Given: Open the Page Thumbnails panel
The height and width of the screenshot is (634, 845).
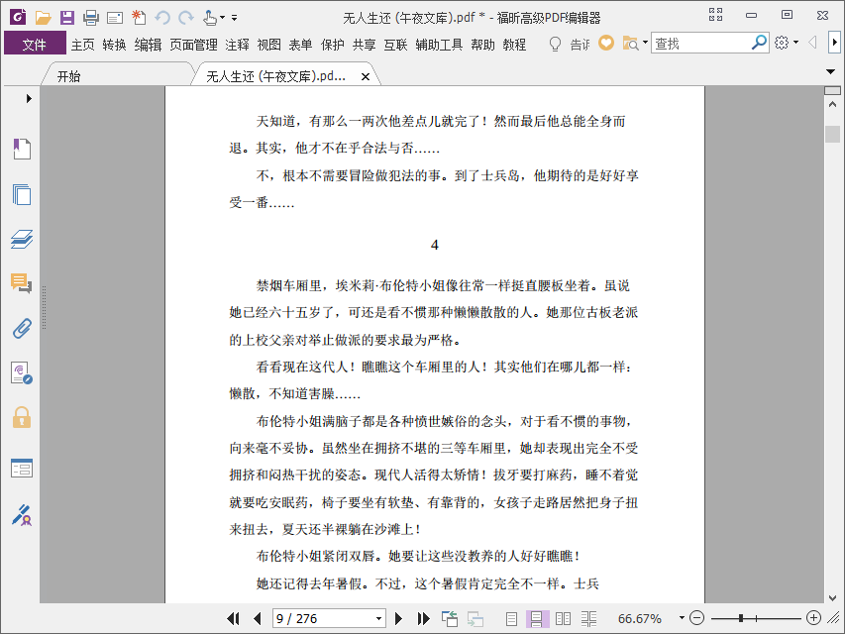Looking at the screenshot, I should click(x=22, y=194).
